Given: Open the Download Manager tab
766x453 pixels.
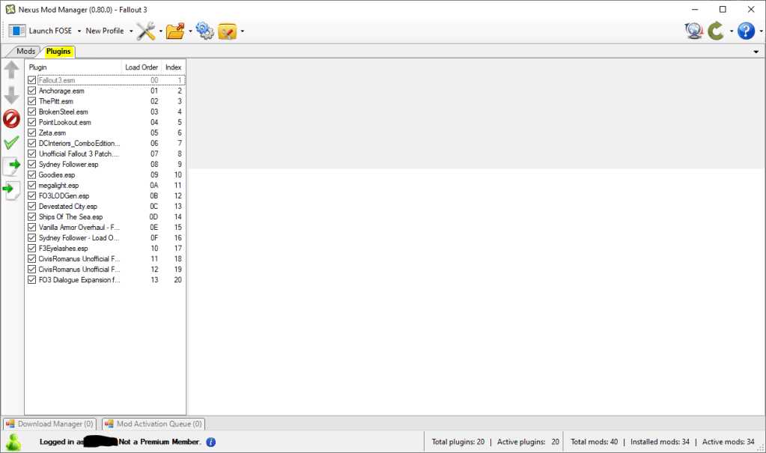Looking at the screenshot, I should [x=50, y=424].
